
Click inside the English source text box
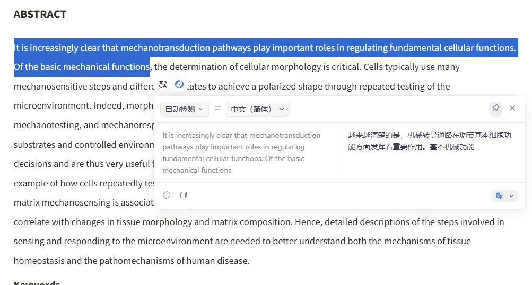tap(247, 153)
